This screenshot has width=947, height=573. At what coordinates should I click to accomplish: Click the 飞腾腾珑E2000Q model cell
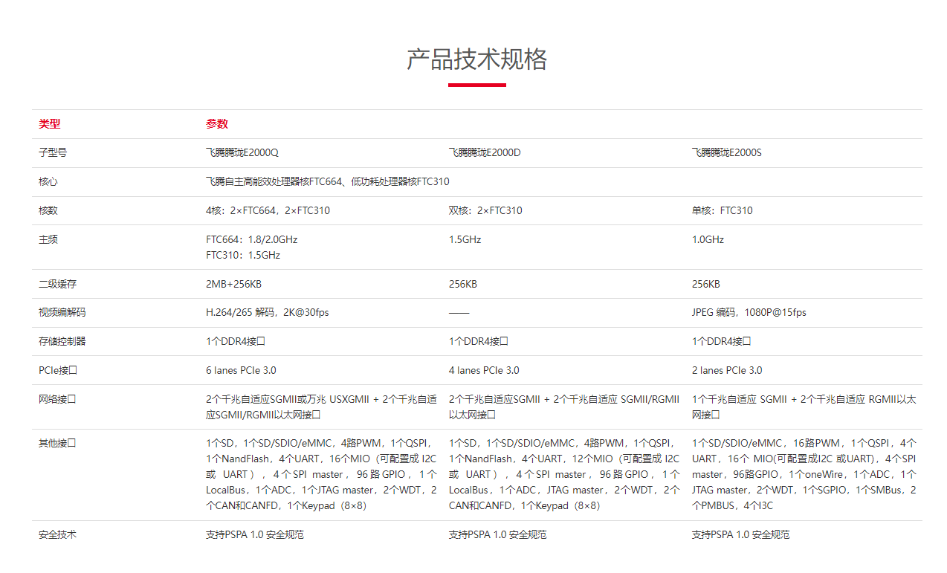242,153
